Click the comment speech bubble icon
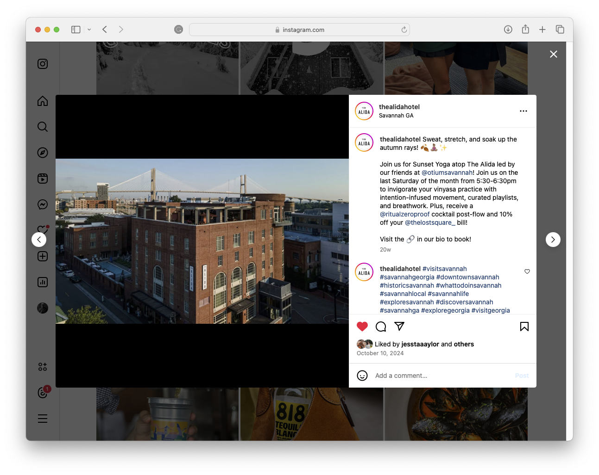 coord(381,327)
